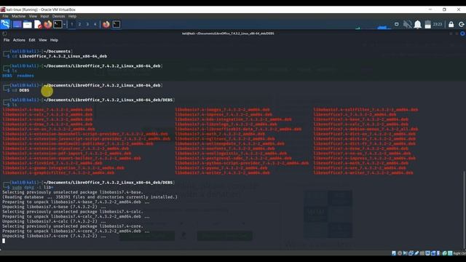Click the VirtualBox hard disk activity status icon
This screenshot has width=466, height=262.
coord(394,253)
